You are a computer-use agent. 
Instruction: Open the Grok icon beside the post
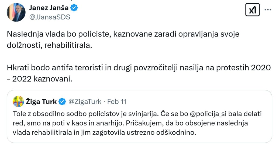coord(253,10)
